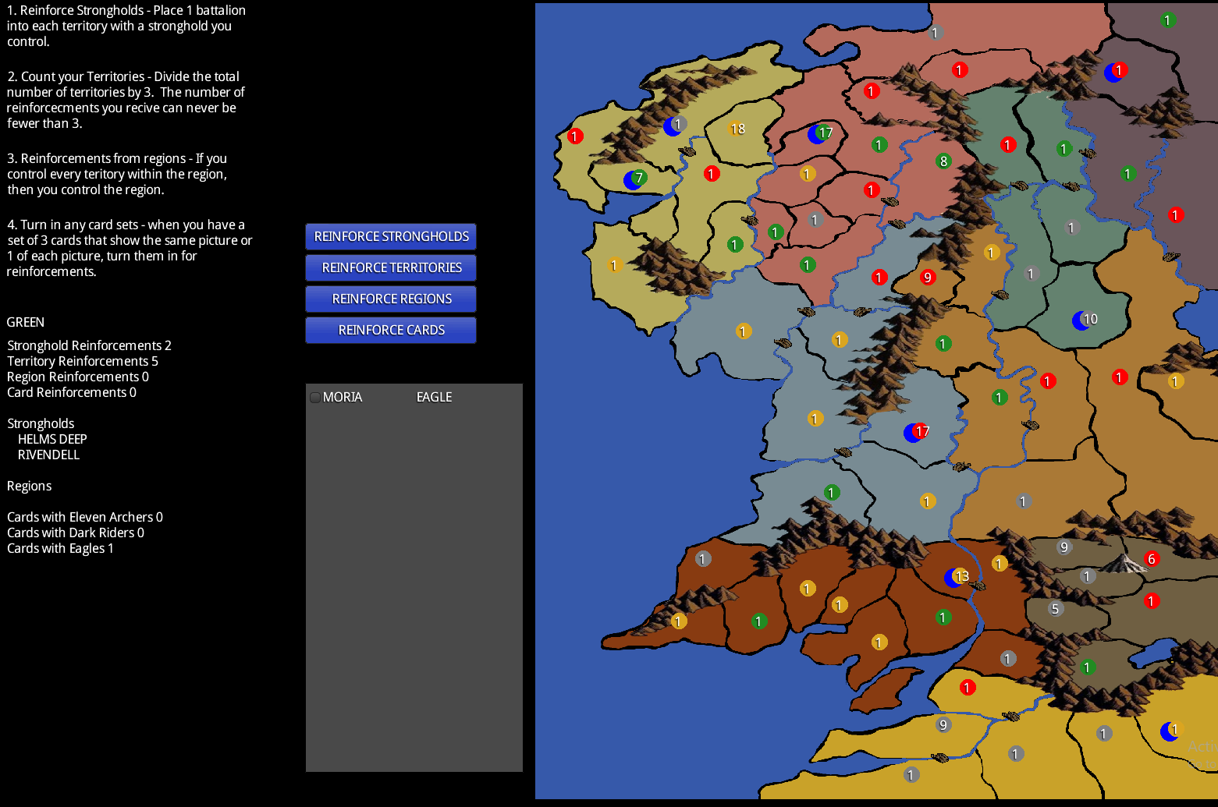Select RIVENDELL in the strongholds list
The width and height of the screenshot is (1218, 807).
click(x=48, y=455)
